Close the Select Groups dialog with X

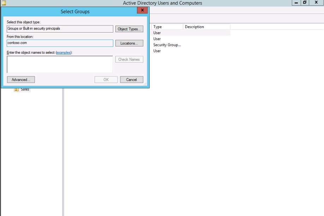(x=142, y=11)
